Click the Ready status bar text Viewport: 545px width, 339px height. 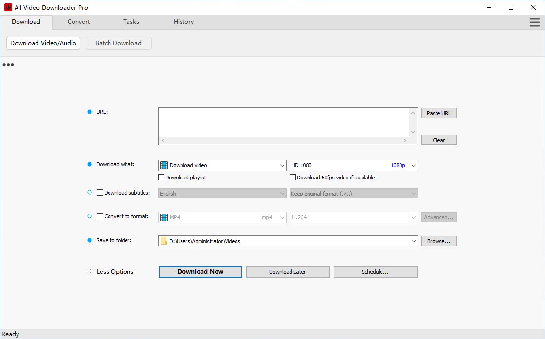click(x=10, y=334)
